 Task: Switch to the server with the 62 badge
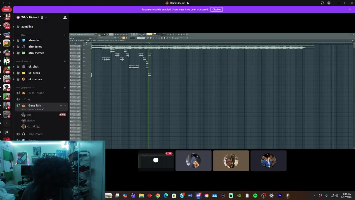click(7, 87)
